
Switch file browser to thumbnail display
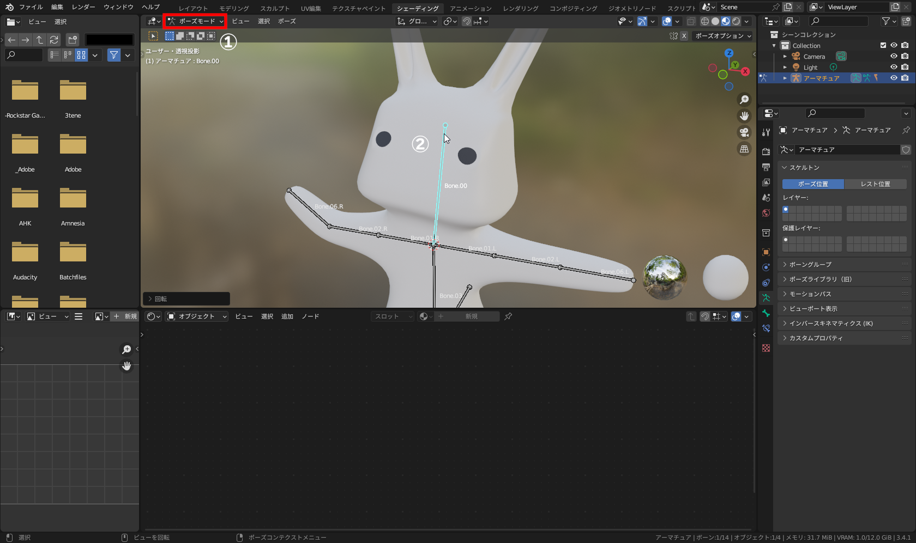click(x=81, y=55)
